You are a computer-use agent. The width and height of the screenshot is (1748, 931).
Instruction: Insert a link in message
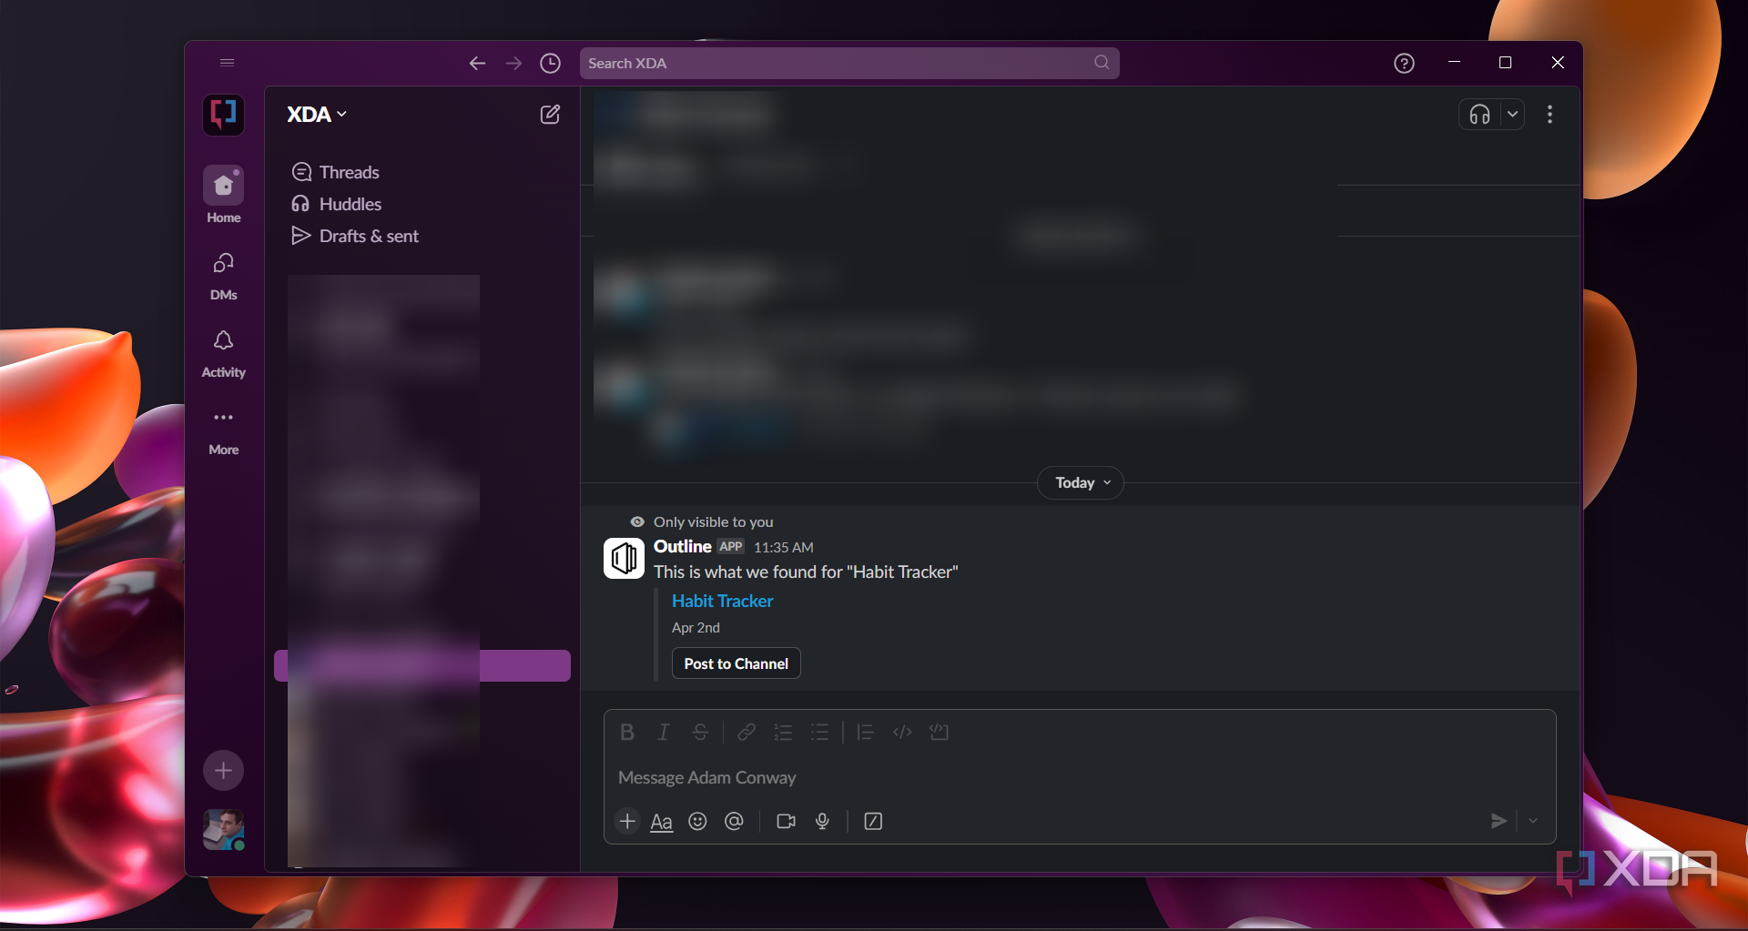coord(747,732)
